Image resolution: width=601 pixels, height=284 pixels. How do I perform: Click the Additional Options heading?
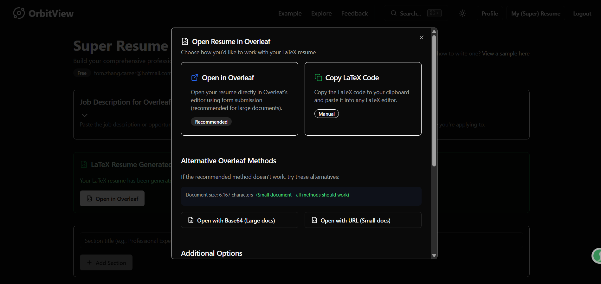pyautogui.click(x=211, y=253)
